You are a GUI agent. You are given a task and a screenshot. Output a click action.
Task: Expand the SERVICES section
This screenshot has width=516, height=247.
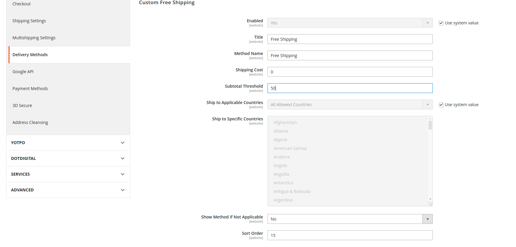[x=68, y=174]
